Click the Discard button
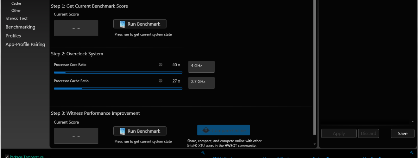Viewport: 418px width, 158px height. click(369, 133)
